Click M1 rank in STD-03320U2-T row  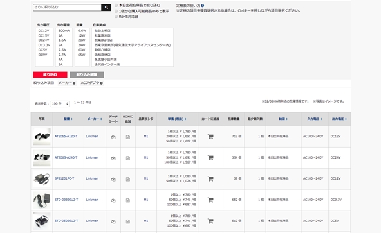coord(146,200)
